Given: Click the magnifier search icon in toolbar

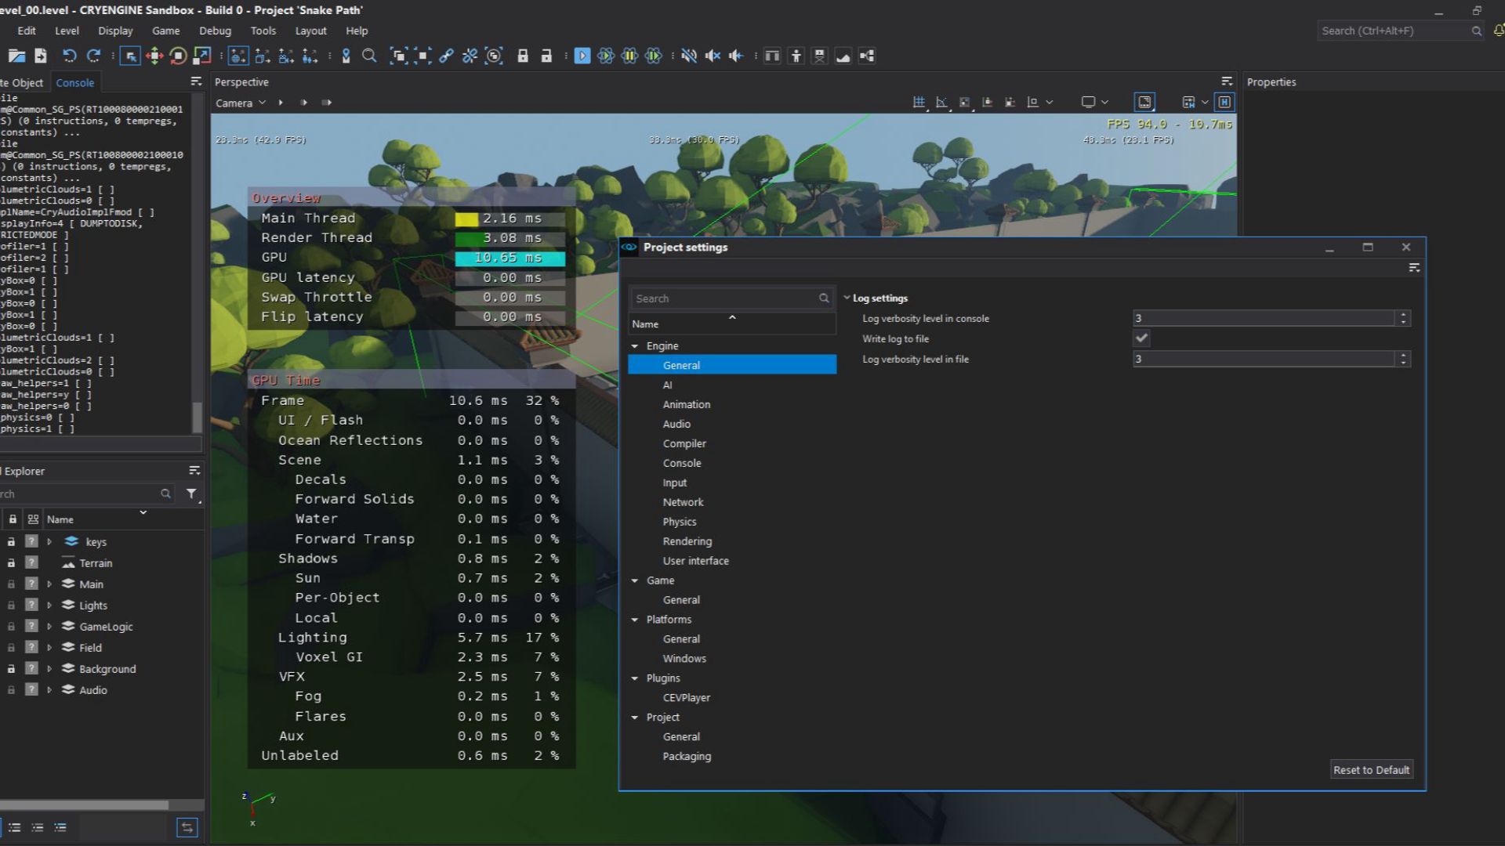Looking at the screenshot, I should pos(369,56).
